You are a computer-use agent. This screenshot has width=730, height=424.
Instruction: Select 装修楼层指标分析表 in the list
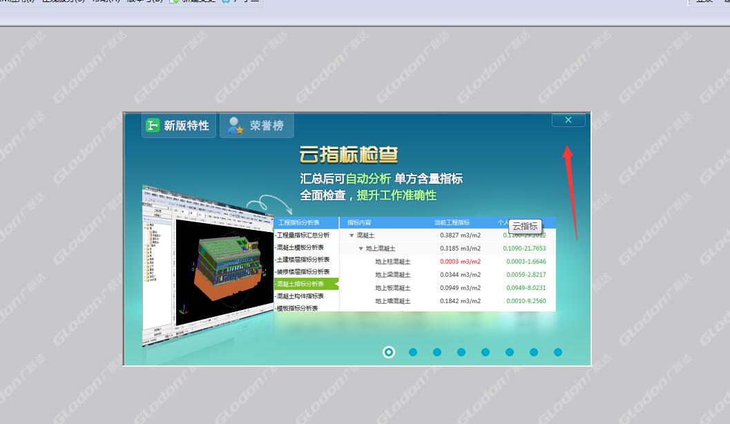[303, 271]
